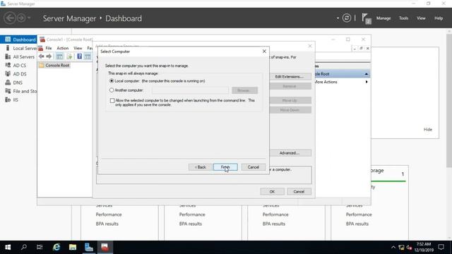Click OK in the Add or Remove Snap-ins dialog
Screen dimensions: 452x254
click(x=272, y=191)
